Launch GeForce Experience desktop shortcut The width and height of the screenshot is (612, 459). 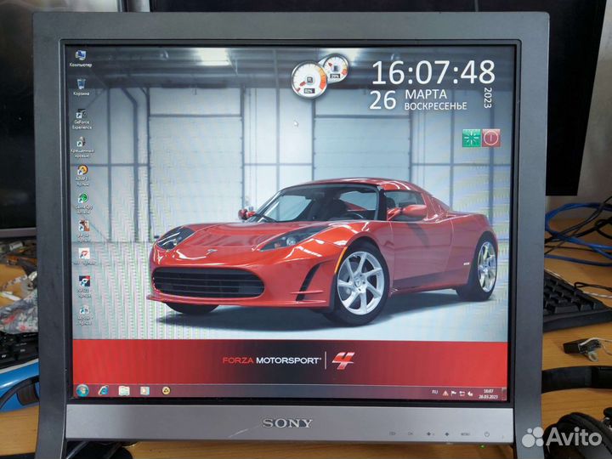click(x=82, y=119)
